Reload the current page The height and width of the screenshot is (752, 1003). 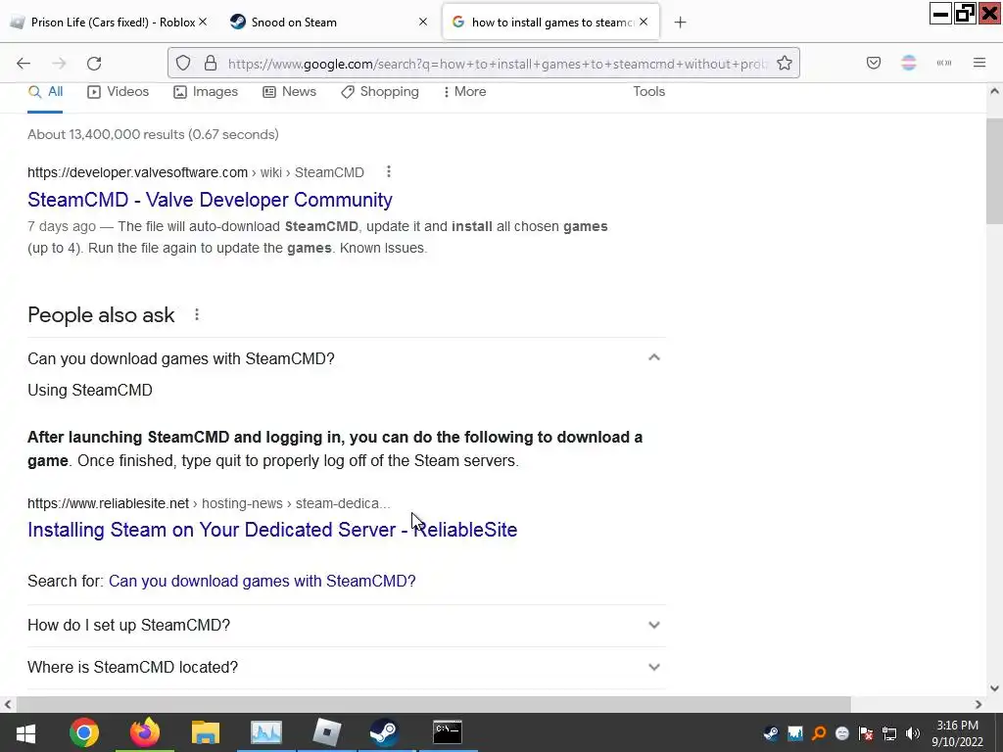click(x=94, y=64)
